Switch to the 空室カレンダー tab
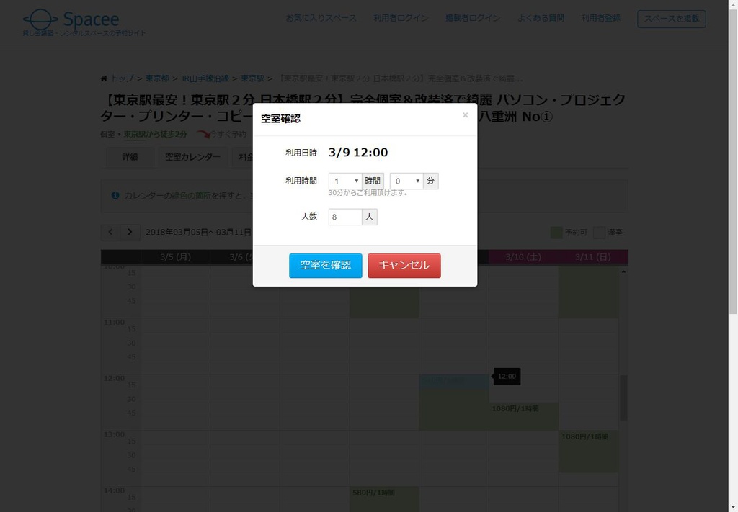 click(192, 157)
